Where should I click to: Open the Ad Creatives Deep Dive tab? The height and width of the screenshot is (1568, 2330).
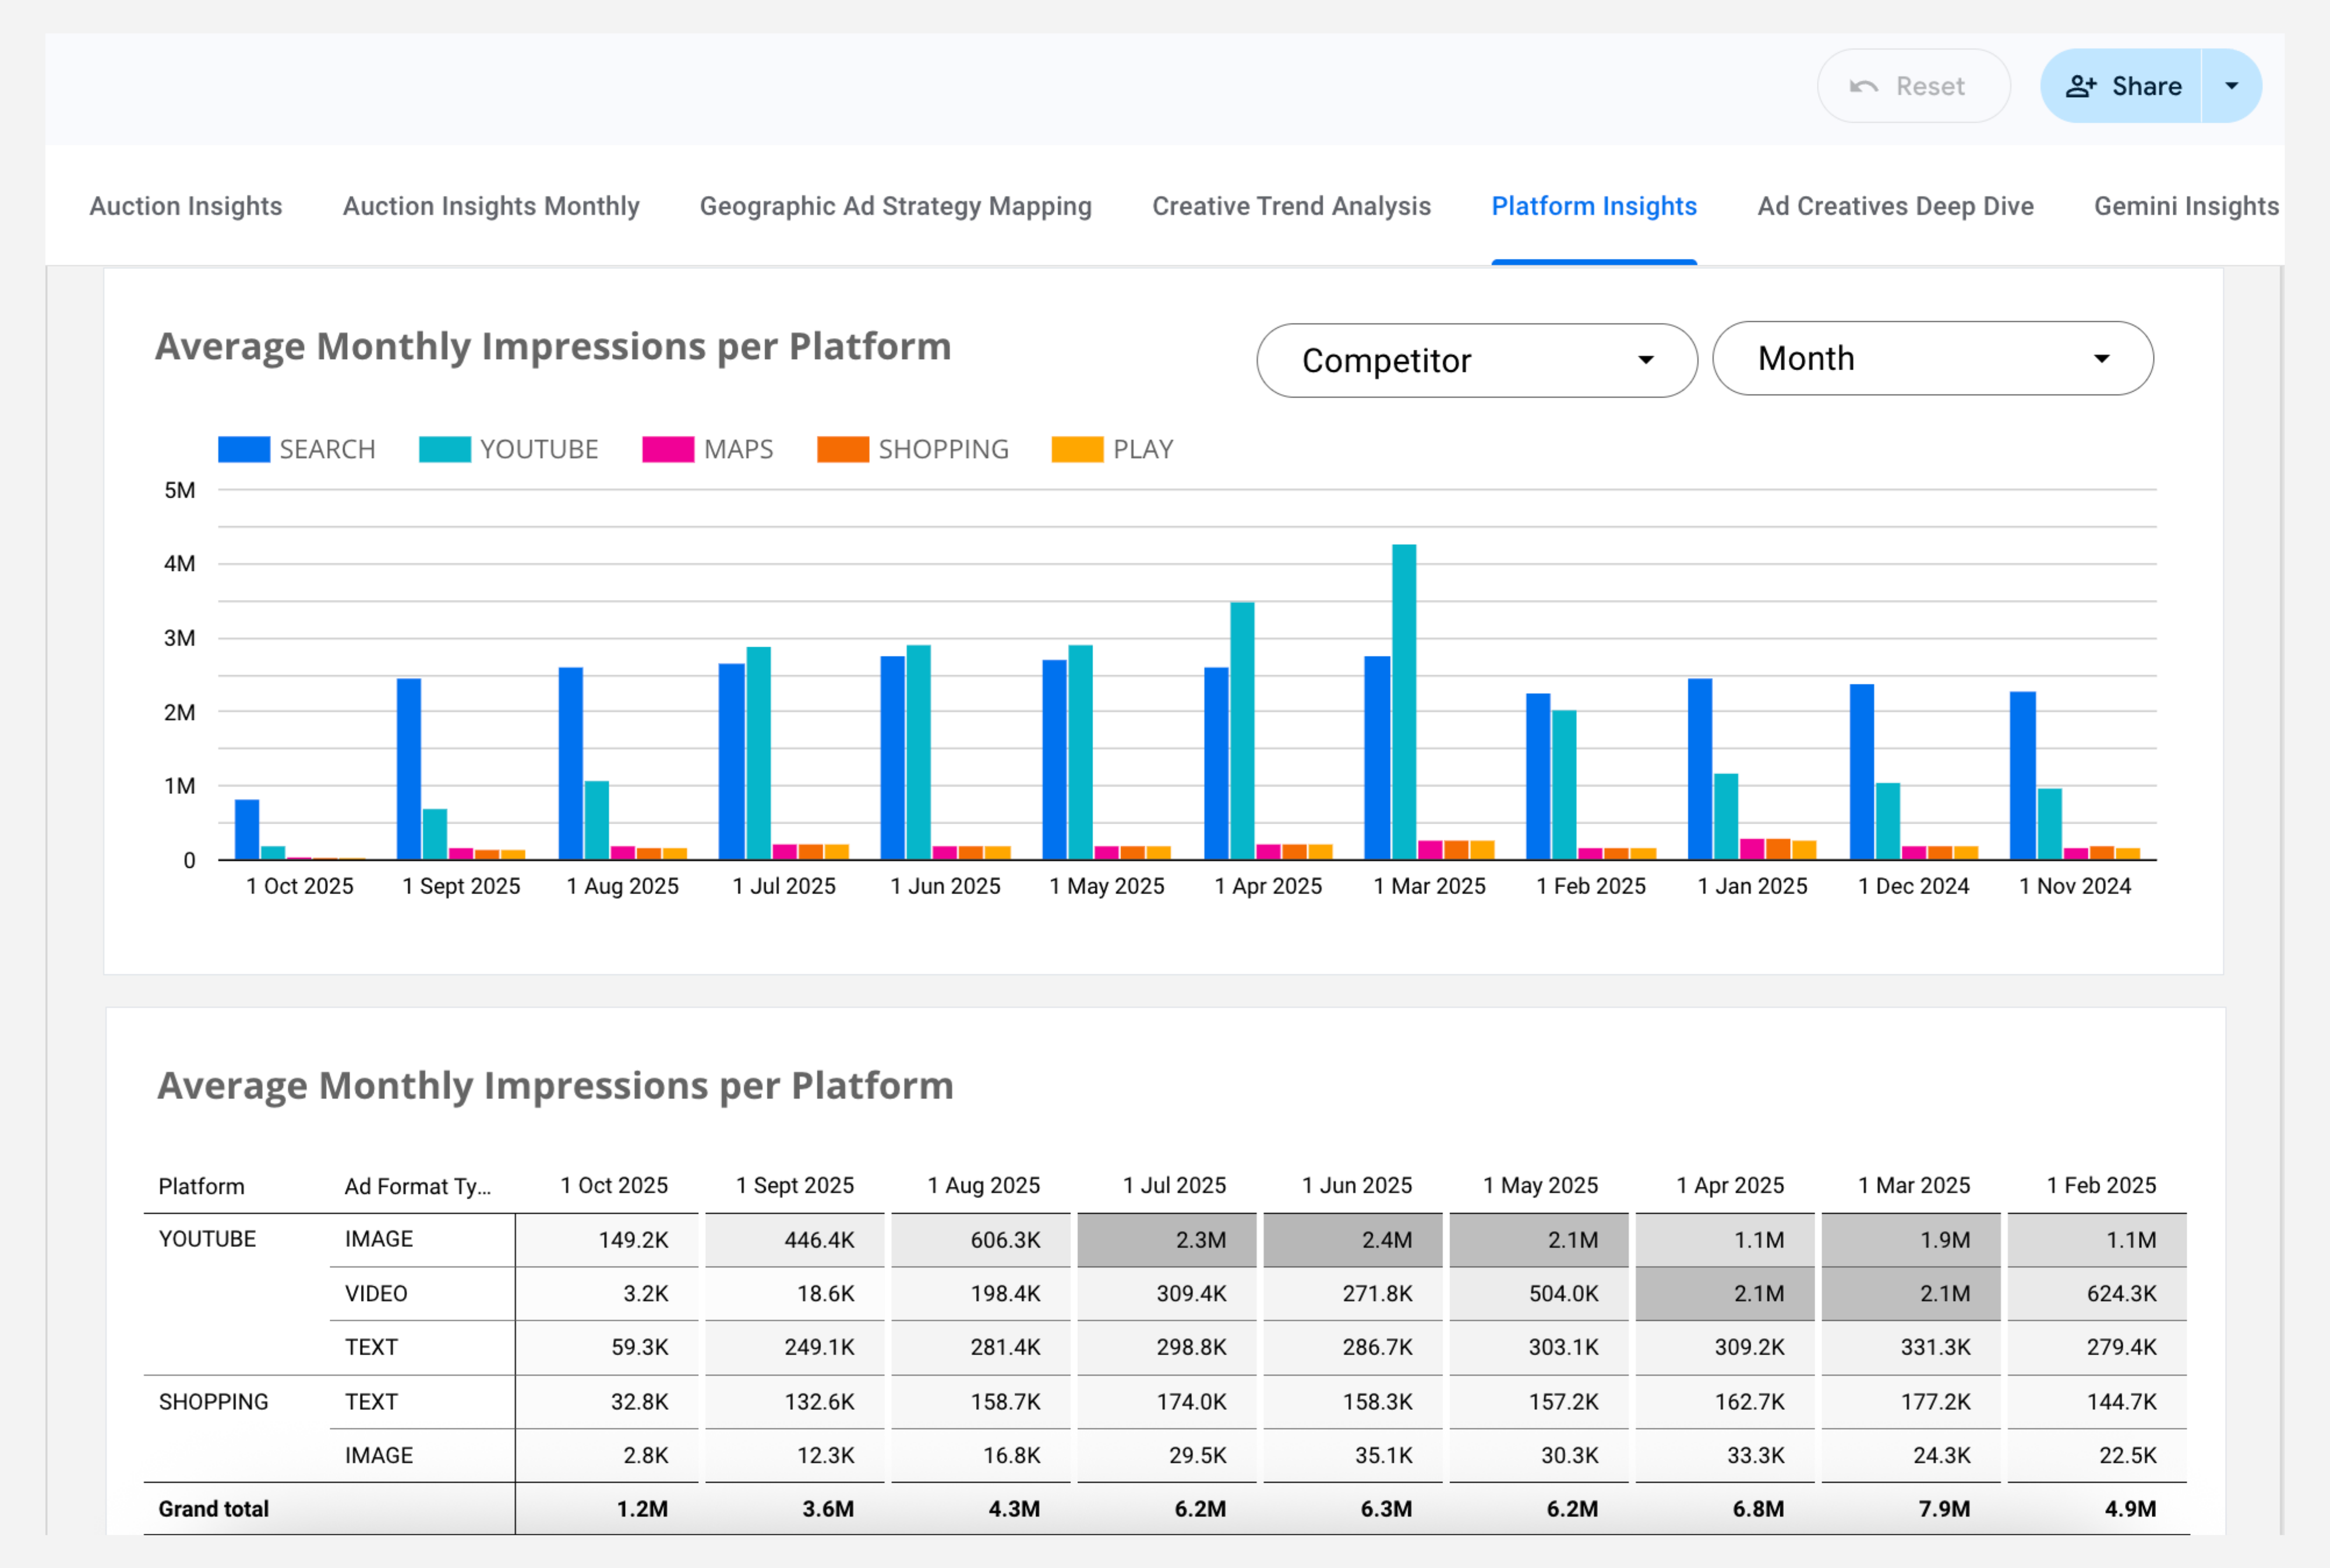coord(1895,206)
